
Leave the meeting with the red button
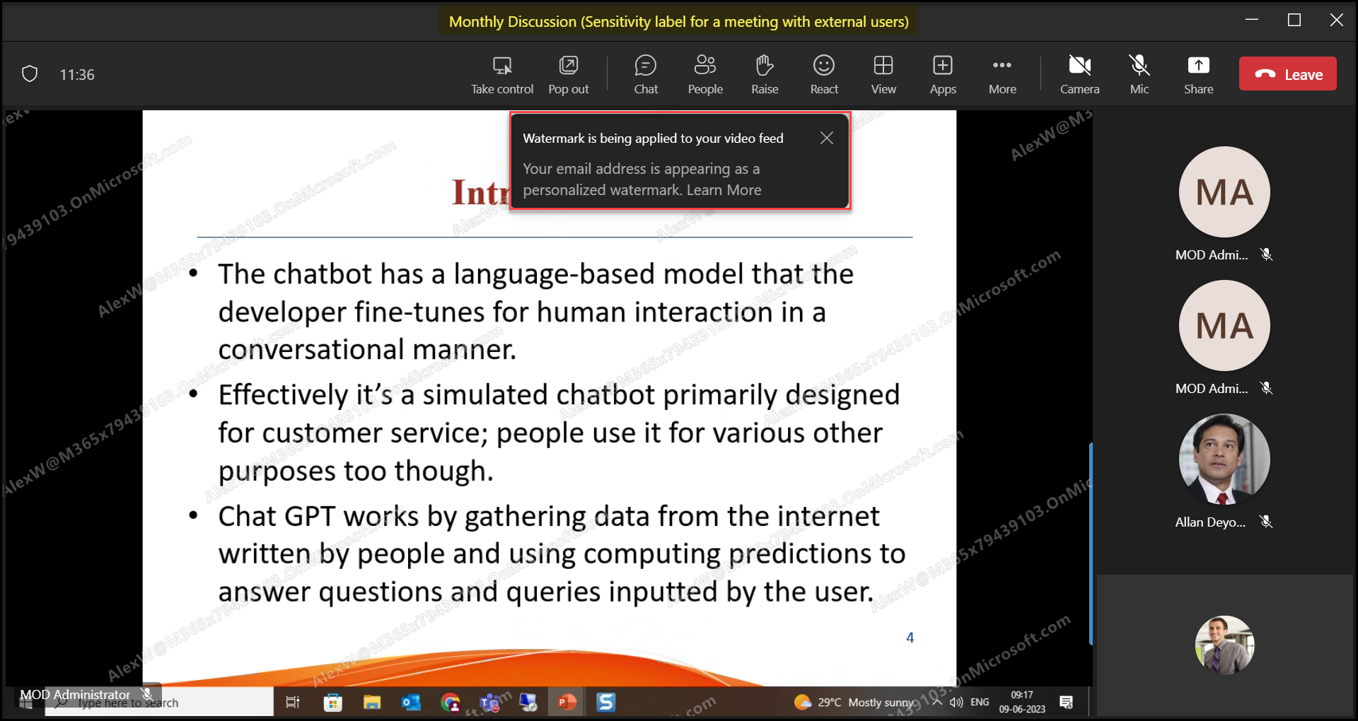pos(1287,74)
